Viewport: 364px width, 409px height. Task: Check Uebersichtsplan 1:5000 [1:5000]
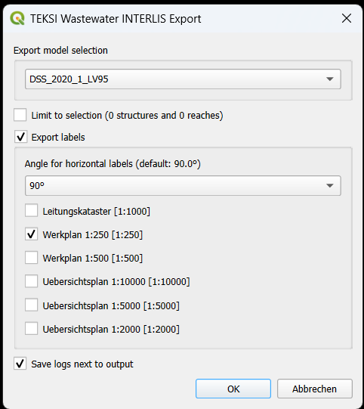31,305
